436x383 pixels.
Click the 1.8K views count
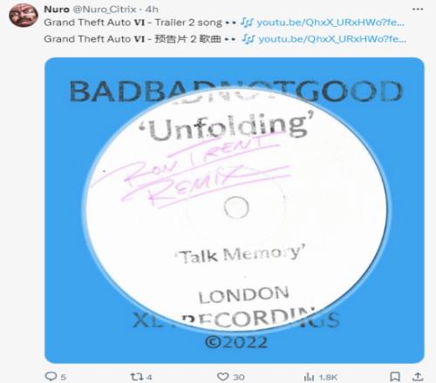coord(328,377)
